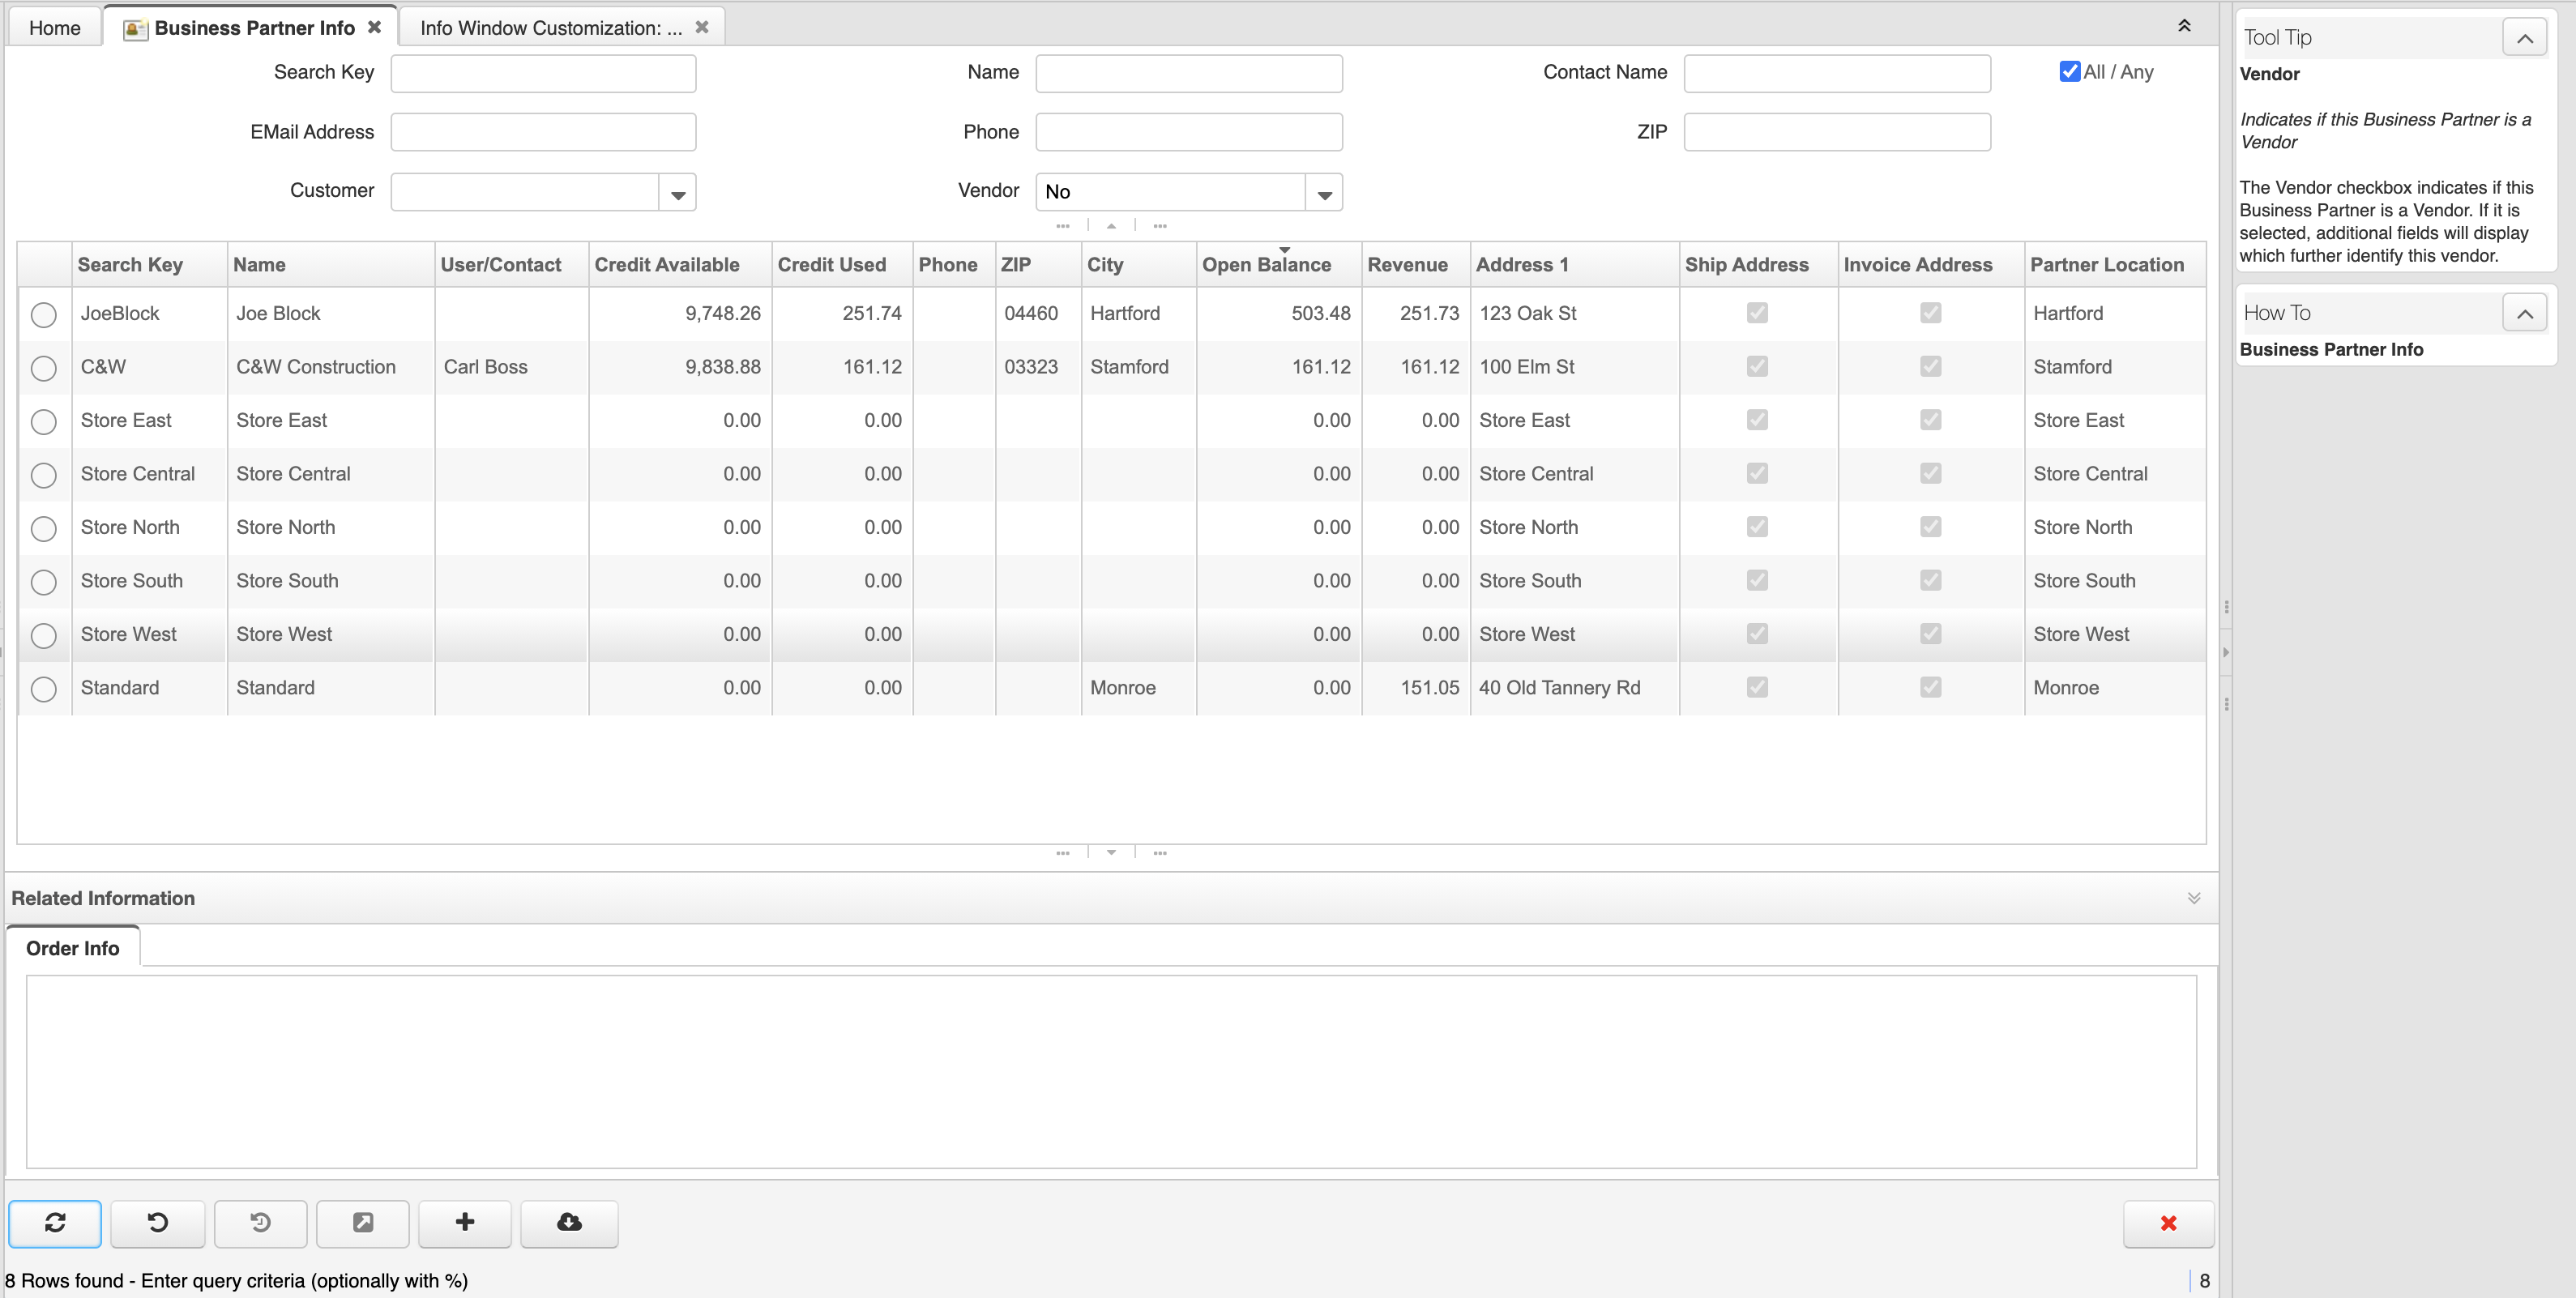
Task: Click the Order Info tab
Action: 73,948
